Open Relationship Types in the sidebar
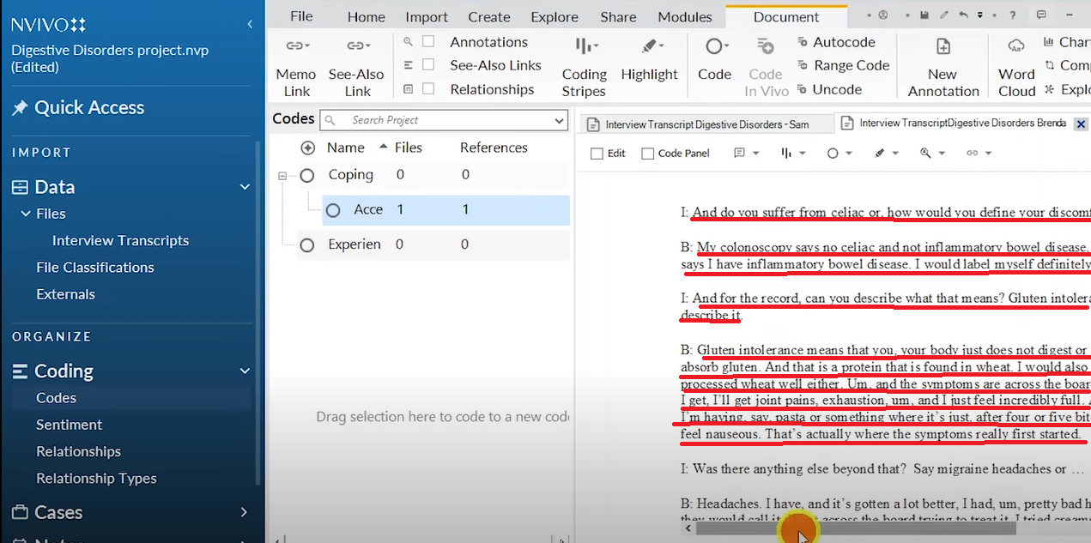Screen dimensions: 1091x543 coord(94,478)
